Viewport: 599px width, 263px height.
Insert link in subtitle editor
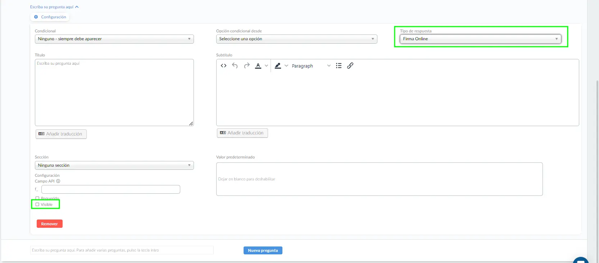(x=350, y=66)
